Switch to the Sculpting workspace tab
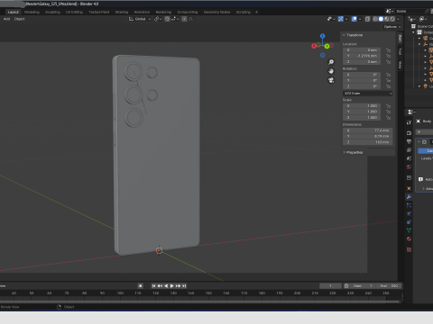This screenshot has height=324, width=433. tap(52, 12)
